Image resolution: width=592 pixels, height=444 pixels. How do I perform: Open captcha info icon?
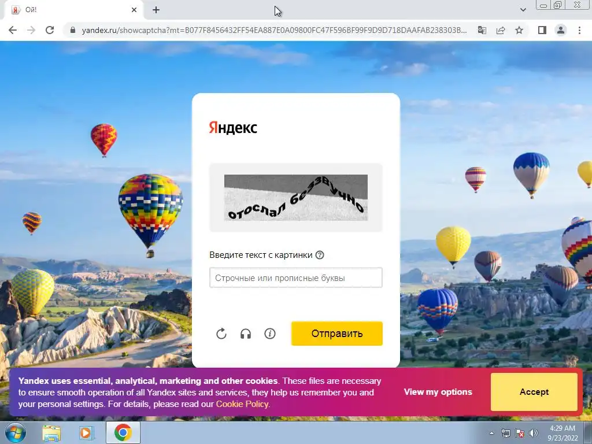point(270,334)
